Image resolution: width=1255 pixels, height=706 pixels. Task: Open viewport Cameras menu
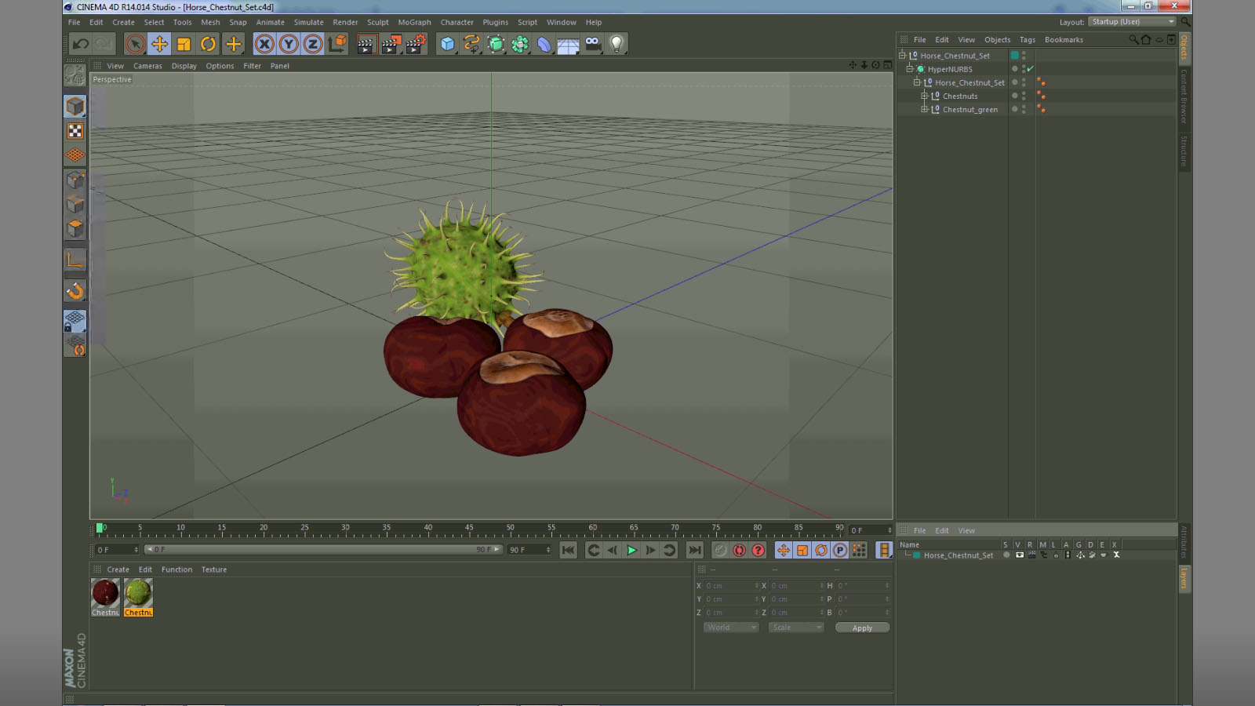[x=147, y=66]
